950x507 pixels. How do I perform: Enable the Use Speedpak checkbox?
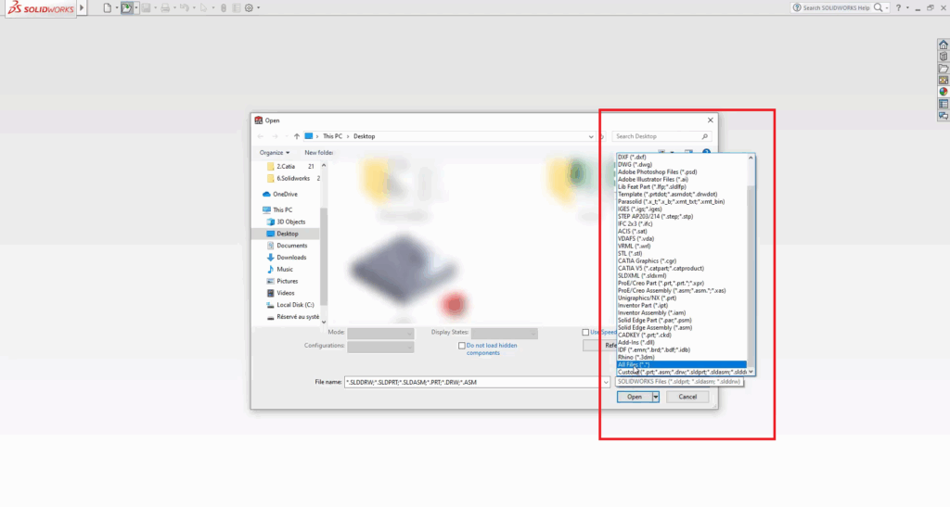point(586,332)
